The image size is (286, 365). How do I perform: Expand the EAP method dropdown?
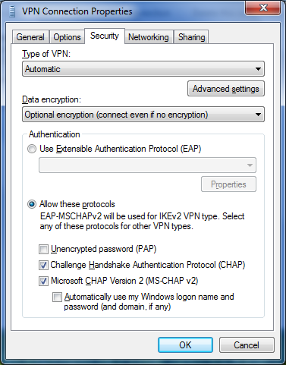[147, 165]
